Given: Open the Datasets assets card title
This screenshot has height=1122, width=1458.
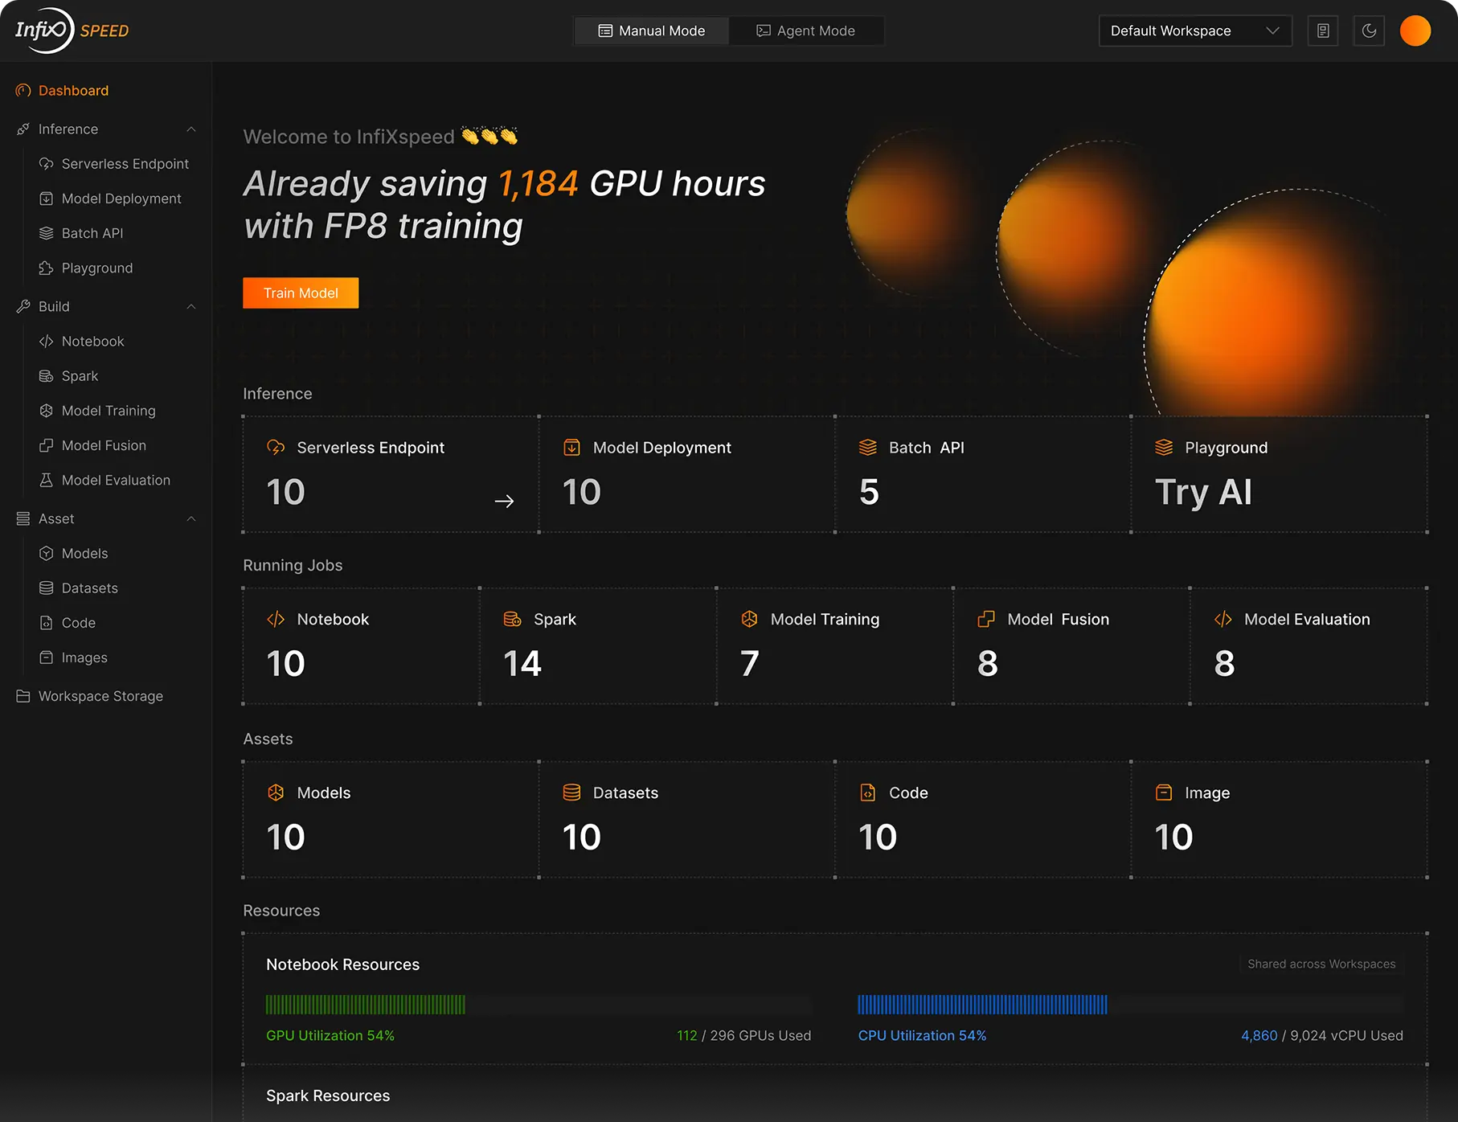Looking at the screenshot, I should pyautogui.click(x=625, y=793).
